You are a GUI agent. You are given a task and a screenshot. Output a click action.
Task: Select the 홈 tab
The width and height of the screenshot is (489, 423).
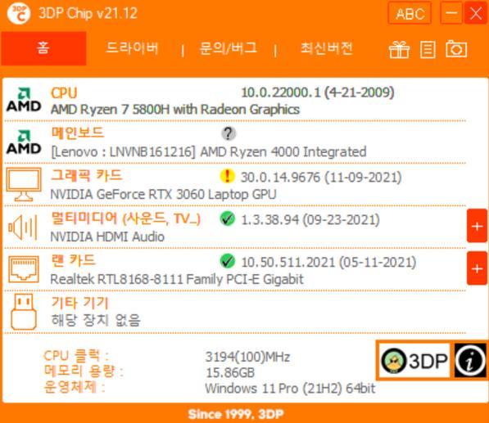tap(43, 48)
